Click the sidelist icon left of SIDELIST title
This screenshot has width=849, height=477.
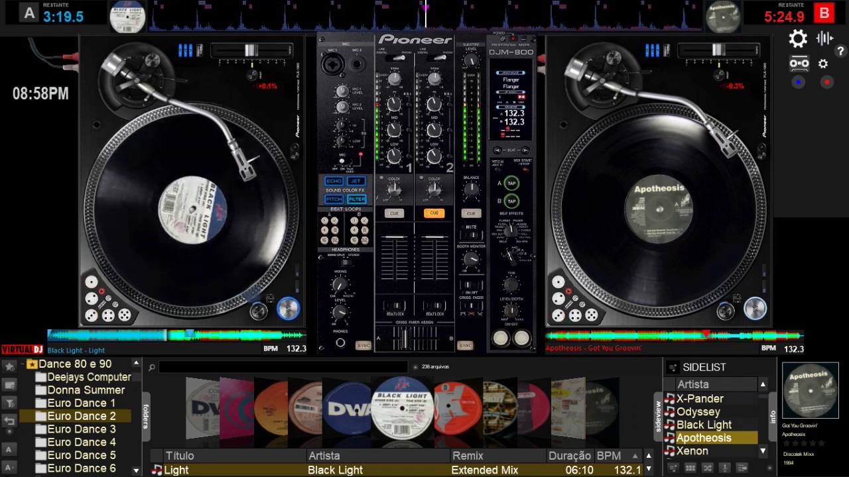tap(673, 367)
